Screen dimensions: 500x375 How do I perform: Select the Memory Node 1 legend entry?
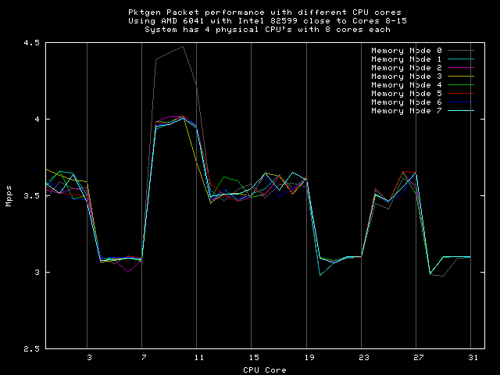pos(405,59)
